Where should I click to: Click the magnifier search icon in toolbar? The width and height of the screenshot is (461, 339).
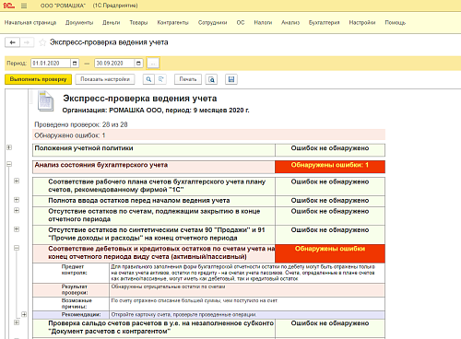148,79
